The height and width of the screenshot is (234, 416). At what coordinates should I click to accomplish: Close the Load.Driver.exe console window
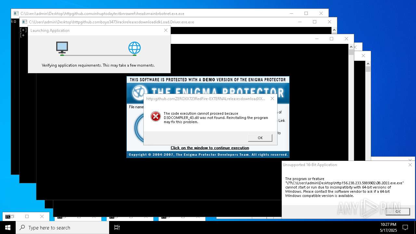(329, 22)
